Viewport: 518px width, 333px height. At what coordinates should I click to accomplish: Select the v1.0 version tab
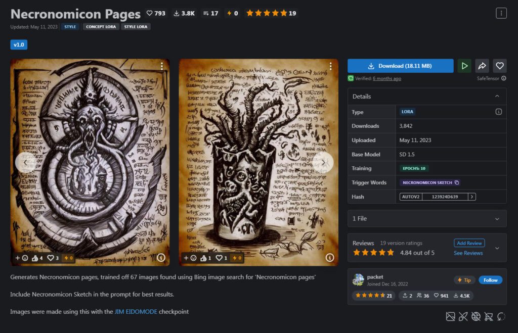19,45
